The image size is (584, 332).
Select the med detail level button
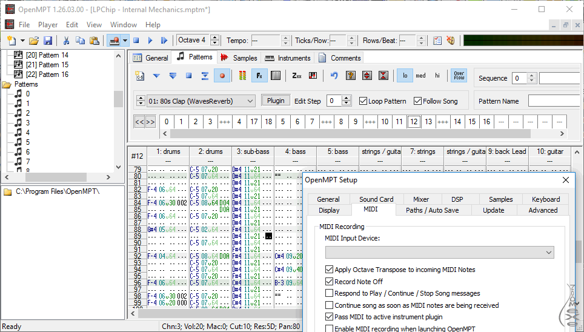click(x=421, y=76)
